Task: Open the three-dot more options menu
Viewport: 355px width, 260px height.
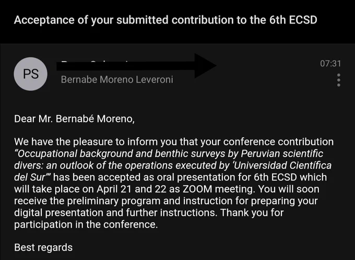Action: 338,80
